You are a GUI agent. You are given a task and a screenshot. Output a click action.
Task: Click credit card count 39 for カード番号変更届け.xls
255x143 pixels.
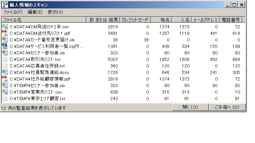146,40
